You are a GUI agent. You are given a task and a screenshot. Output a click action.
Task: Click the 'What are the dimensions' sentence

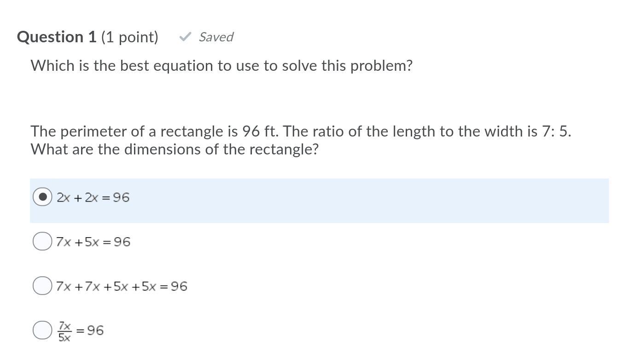[175, 149]
